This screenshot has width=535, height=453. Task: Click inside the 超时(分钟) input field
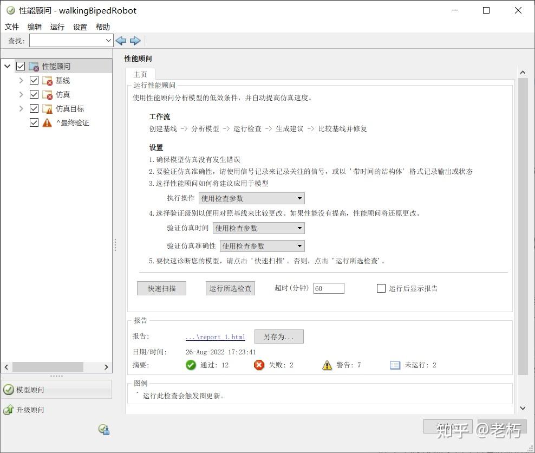pyautogui.click(x=329, y=288)
